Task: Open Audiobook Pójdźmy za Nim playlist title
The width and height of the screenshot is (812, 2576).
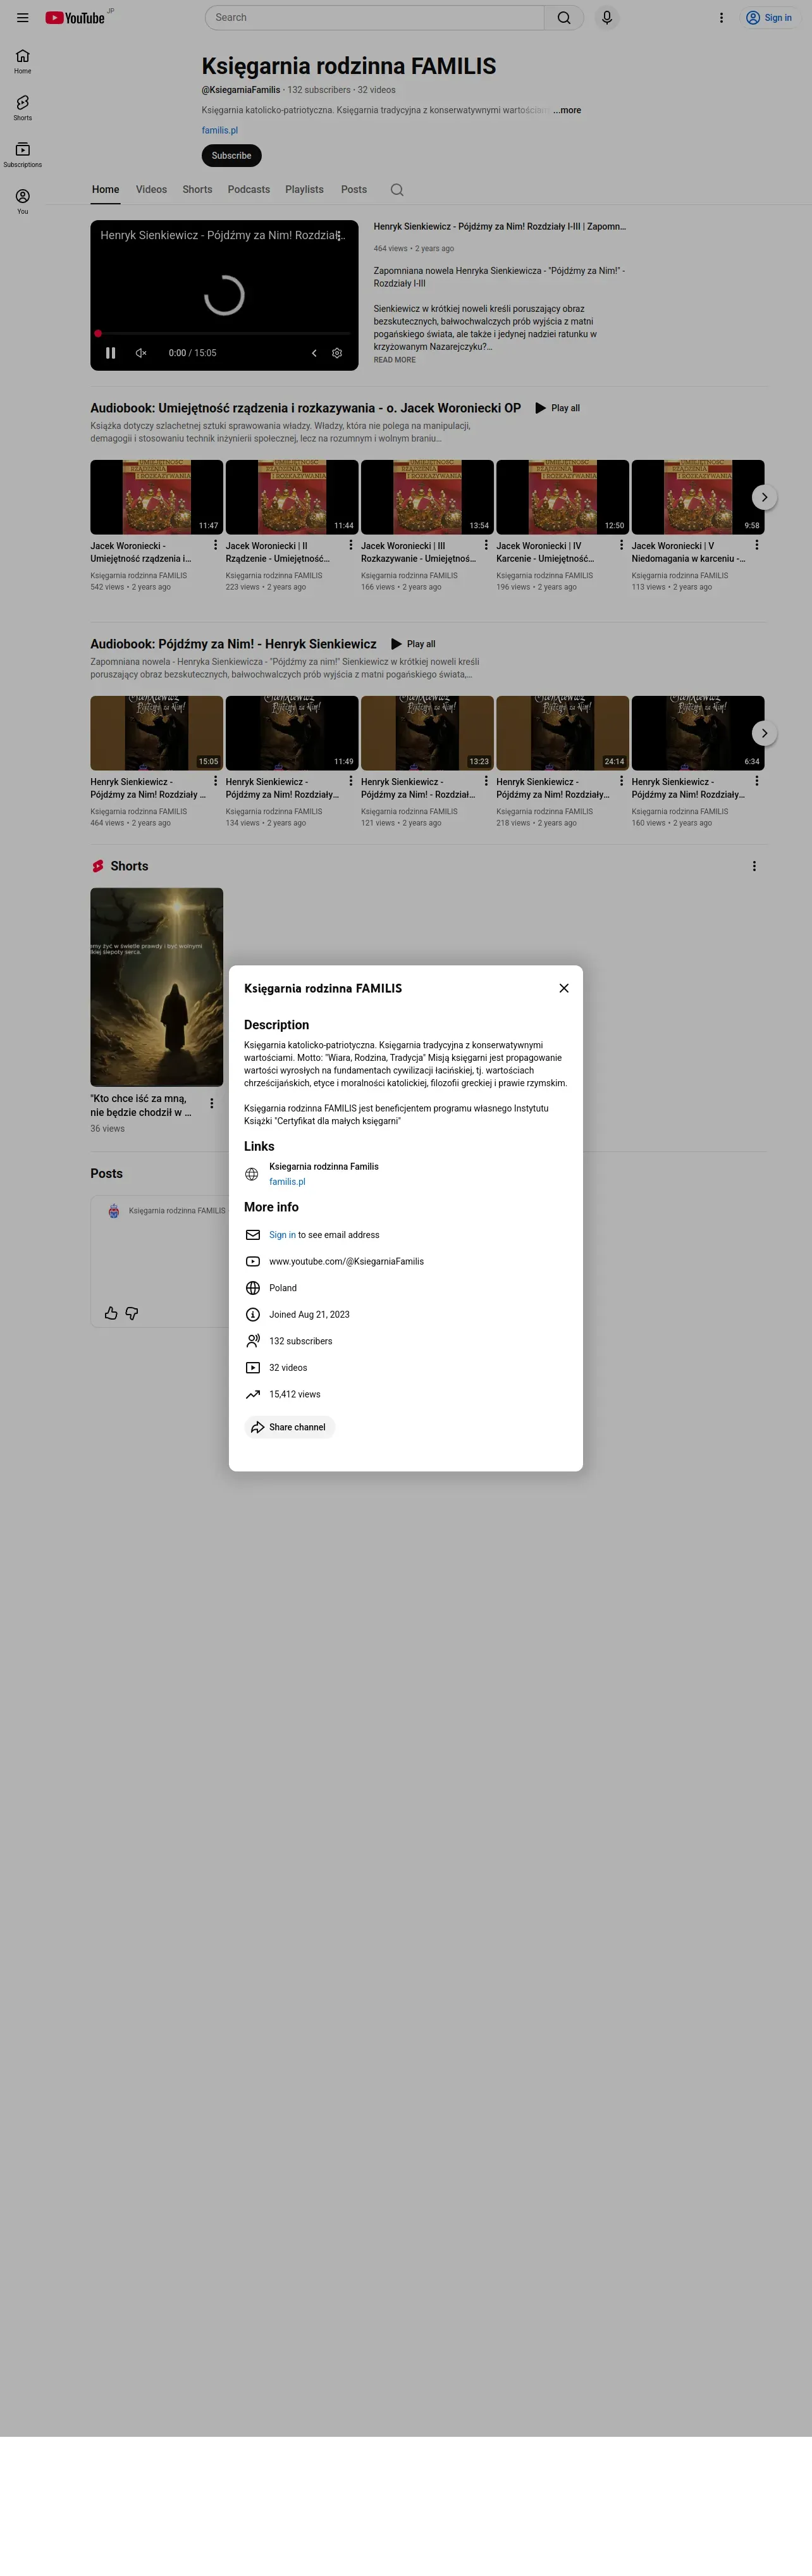Action: coord(234,644)
